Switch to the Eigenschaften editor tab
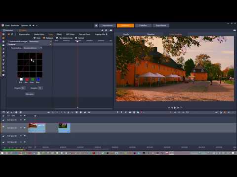This screenshot has width=237, height=177. click(x=24, y=34)
